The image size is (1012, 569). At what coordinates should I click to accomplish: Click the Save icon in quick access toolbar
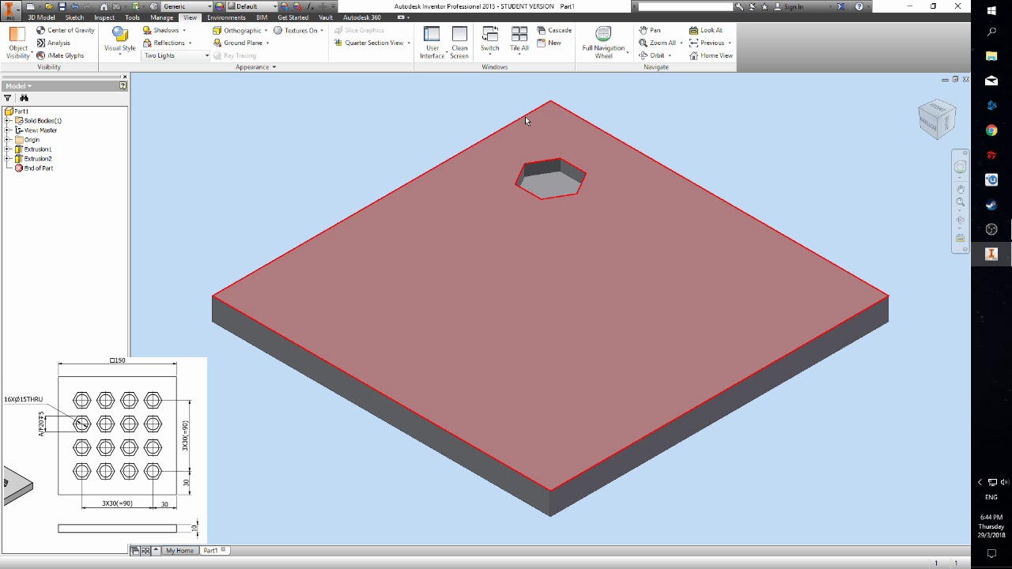point(62,6)
